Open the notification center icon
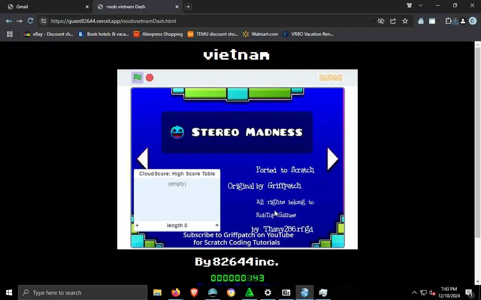 click(x=469, y=292)
